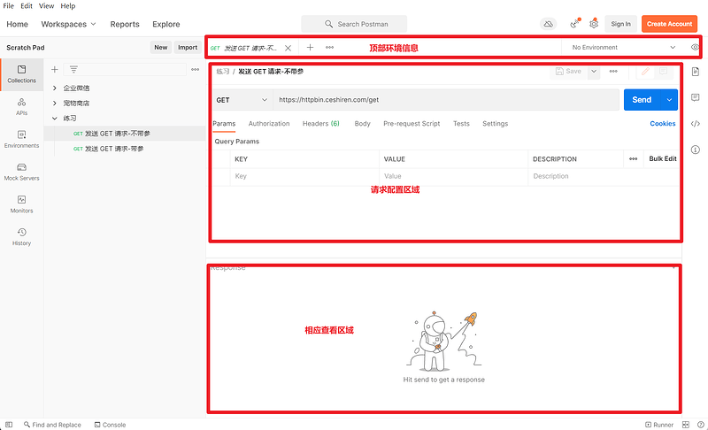Click Bulk Edit

tap(662, 159)
